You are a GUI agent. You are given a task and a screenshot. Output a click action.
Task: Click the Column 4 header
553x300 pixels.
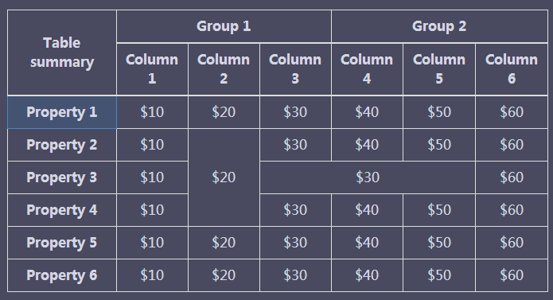click(367, 69)
